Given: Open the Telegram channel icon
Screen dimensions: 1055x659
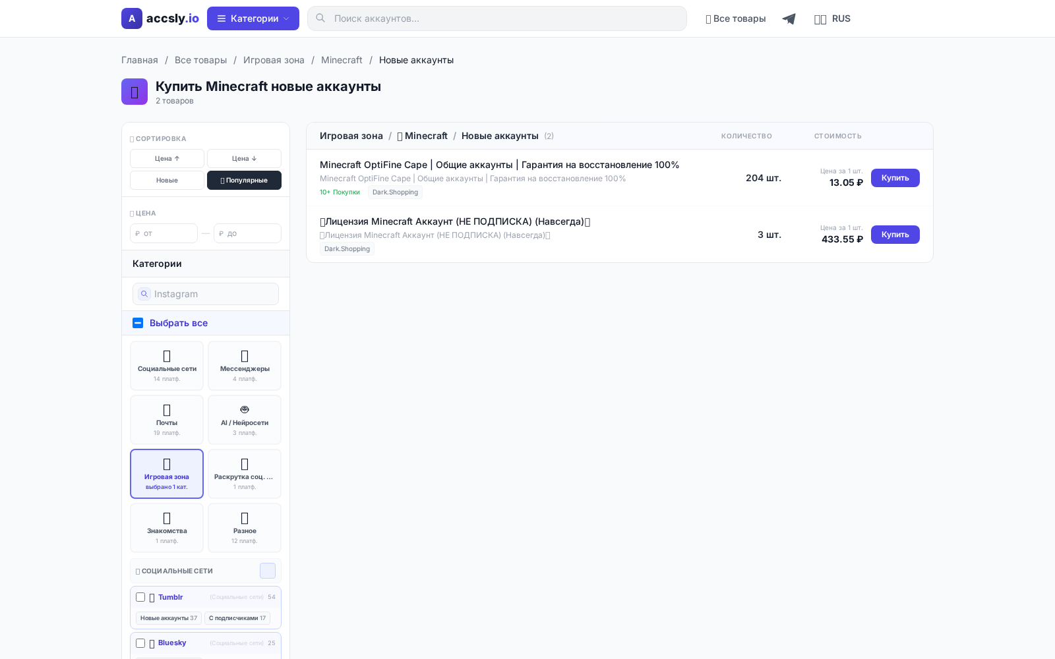Looking at the screenshot, I should click(789, 18).
